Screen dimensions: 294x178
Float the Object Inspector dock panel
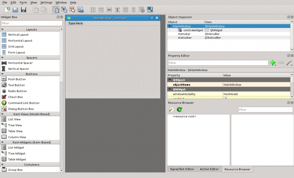pyautogui.click(x=288, y=17)
